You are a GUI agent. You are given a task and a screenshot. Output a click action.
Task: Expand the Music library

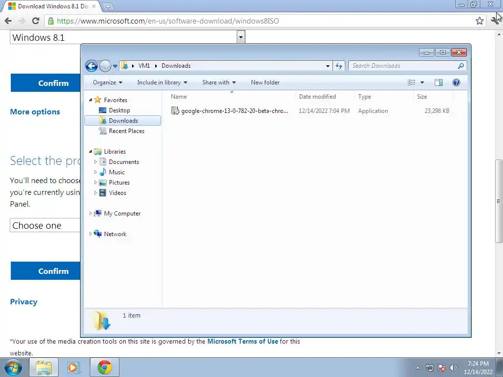(x=95, y=172)
